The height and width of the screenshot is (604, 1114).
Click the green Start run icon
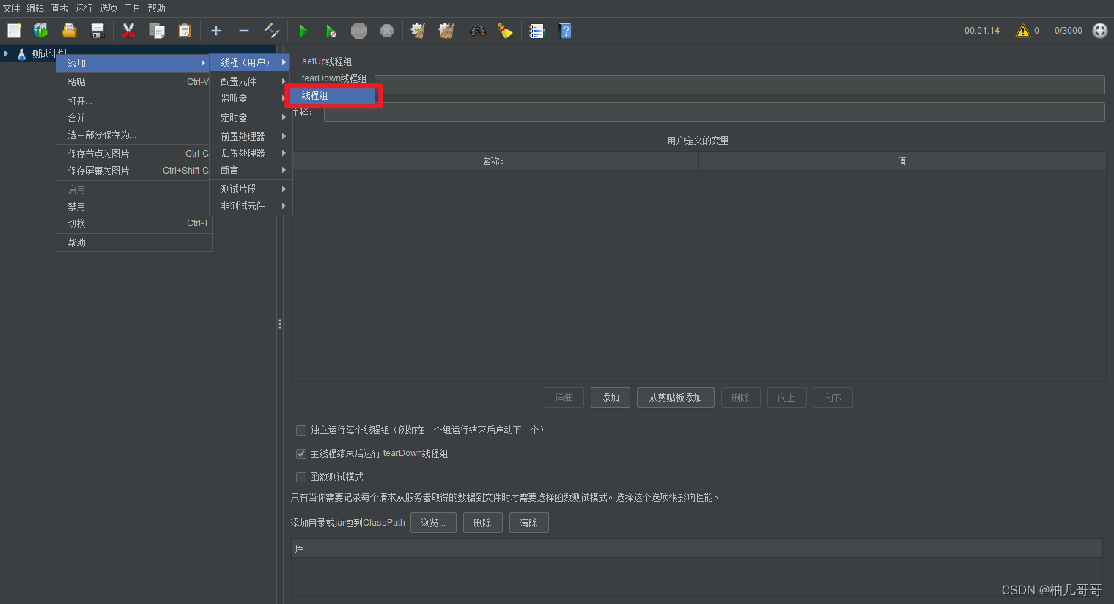coord(303,31)
